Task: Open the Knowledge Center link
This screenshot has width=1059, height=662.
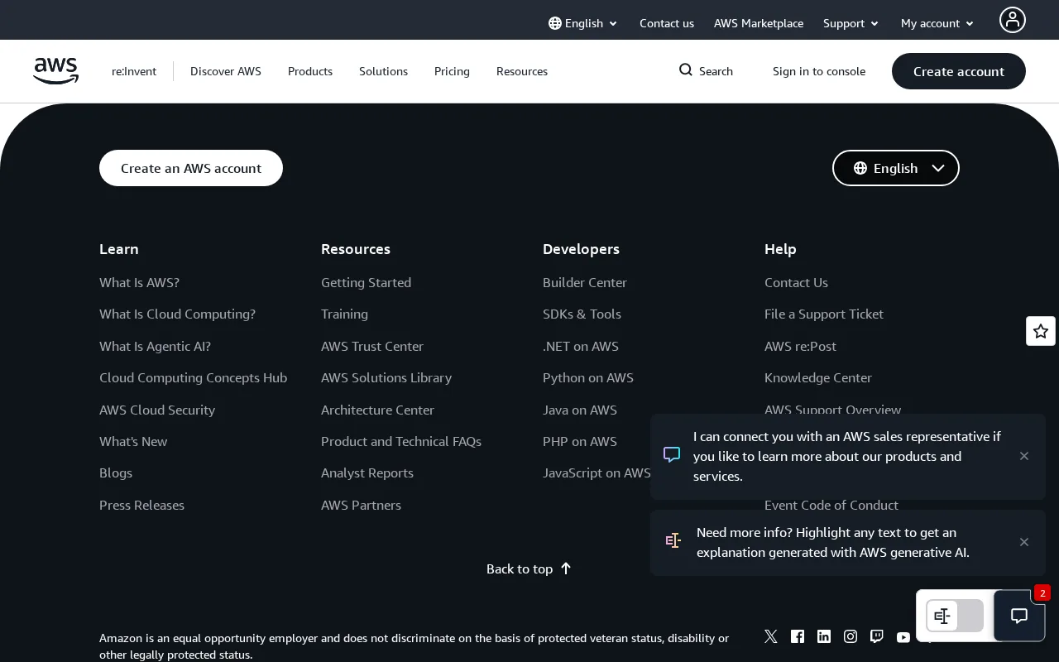Action: point(818,377)
